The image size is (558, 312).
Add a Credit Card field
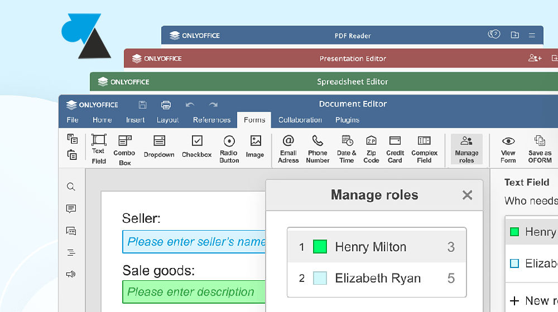coord(395,149)
